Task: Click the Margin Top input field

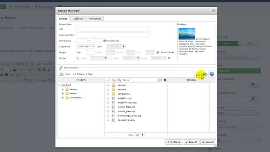Action: click(90, 52)
